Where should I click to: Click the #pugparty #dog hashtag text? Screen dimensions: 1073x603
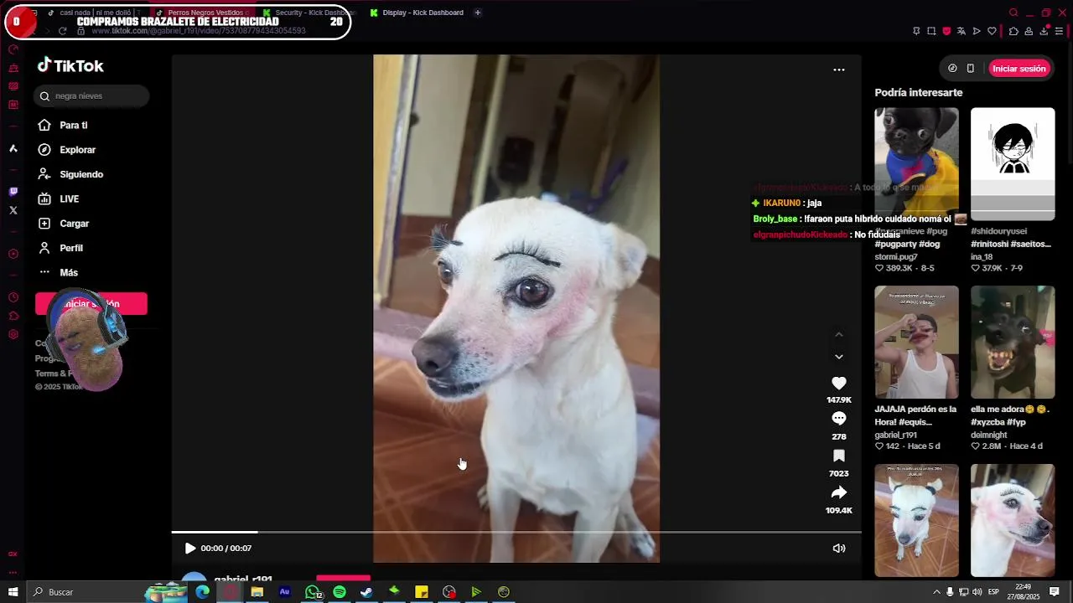coord(907,244)
